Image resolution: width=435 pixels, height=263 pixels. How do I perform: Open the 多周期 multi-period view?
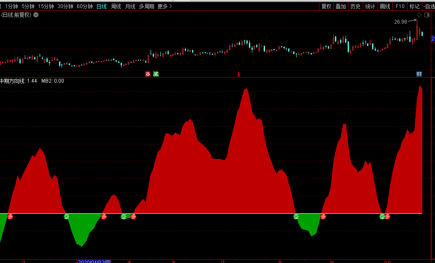tap(147, 6)
